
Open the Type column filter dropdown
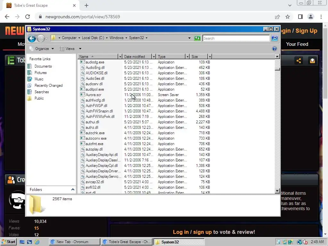tap(187, 57)
